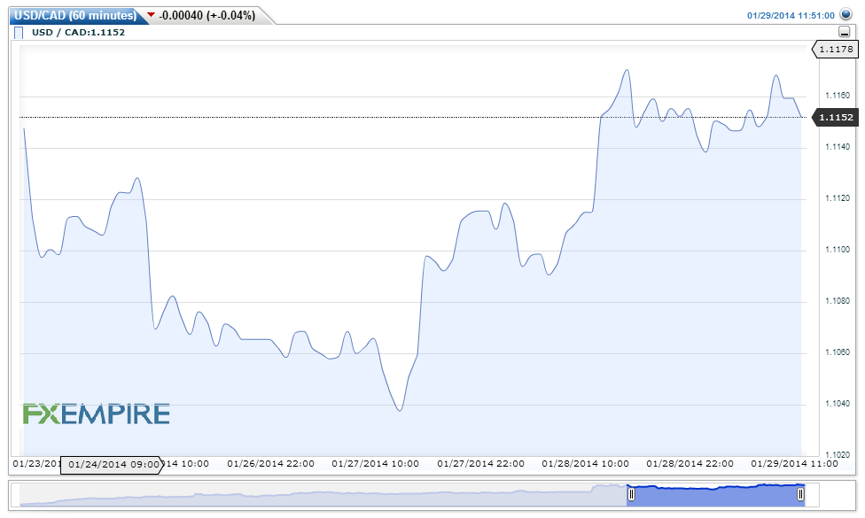Click the round blue icon beside the timestamp
This screenshot has height=518, width=865.
point(846,14)
